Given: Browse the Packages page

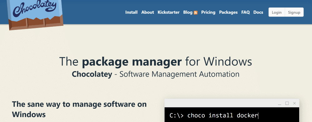Looking at the screenshot, I should coord(228,12).
